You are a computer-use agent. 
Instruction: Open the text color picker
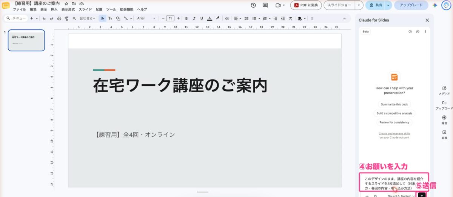[210, 18]
